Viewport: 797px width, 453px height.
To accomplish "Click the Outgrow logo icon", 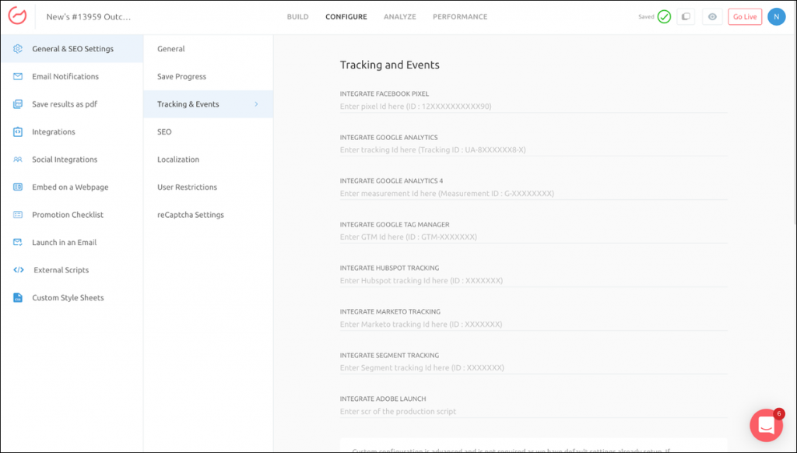I will 17,16.
